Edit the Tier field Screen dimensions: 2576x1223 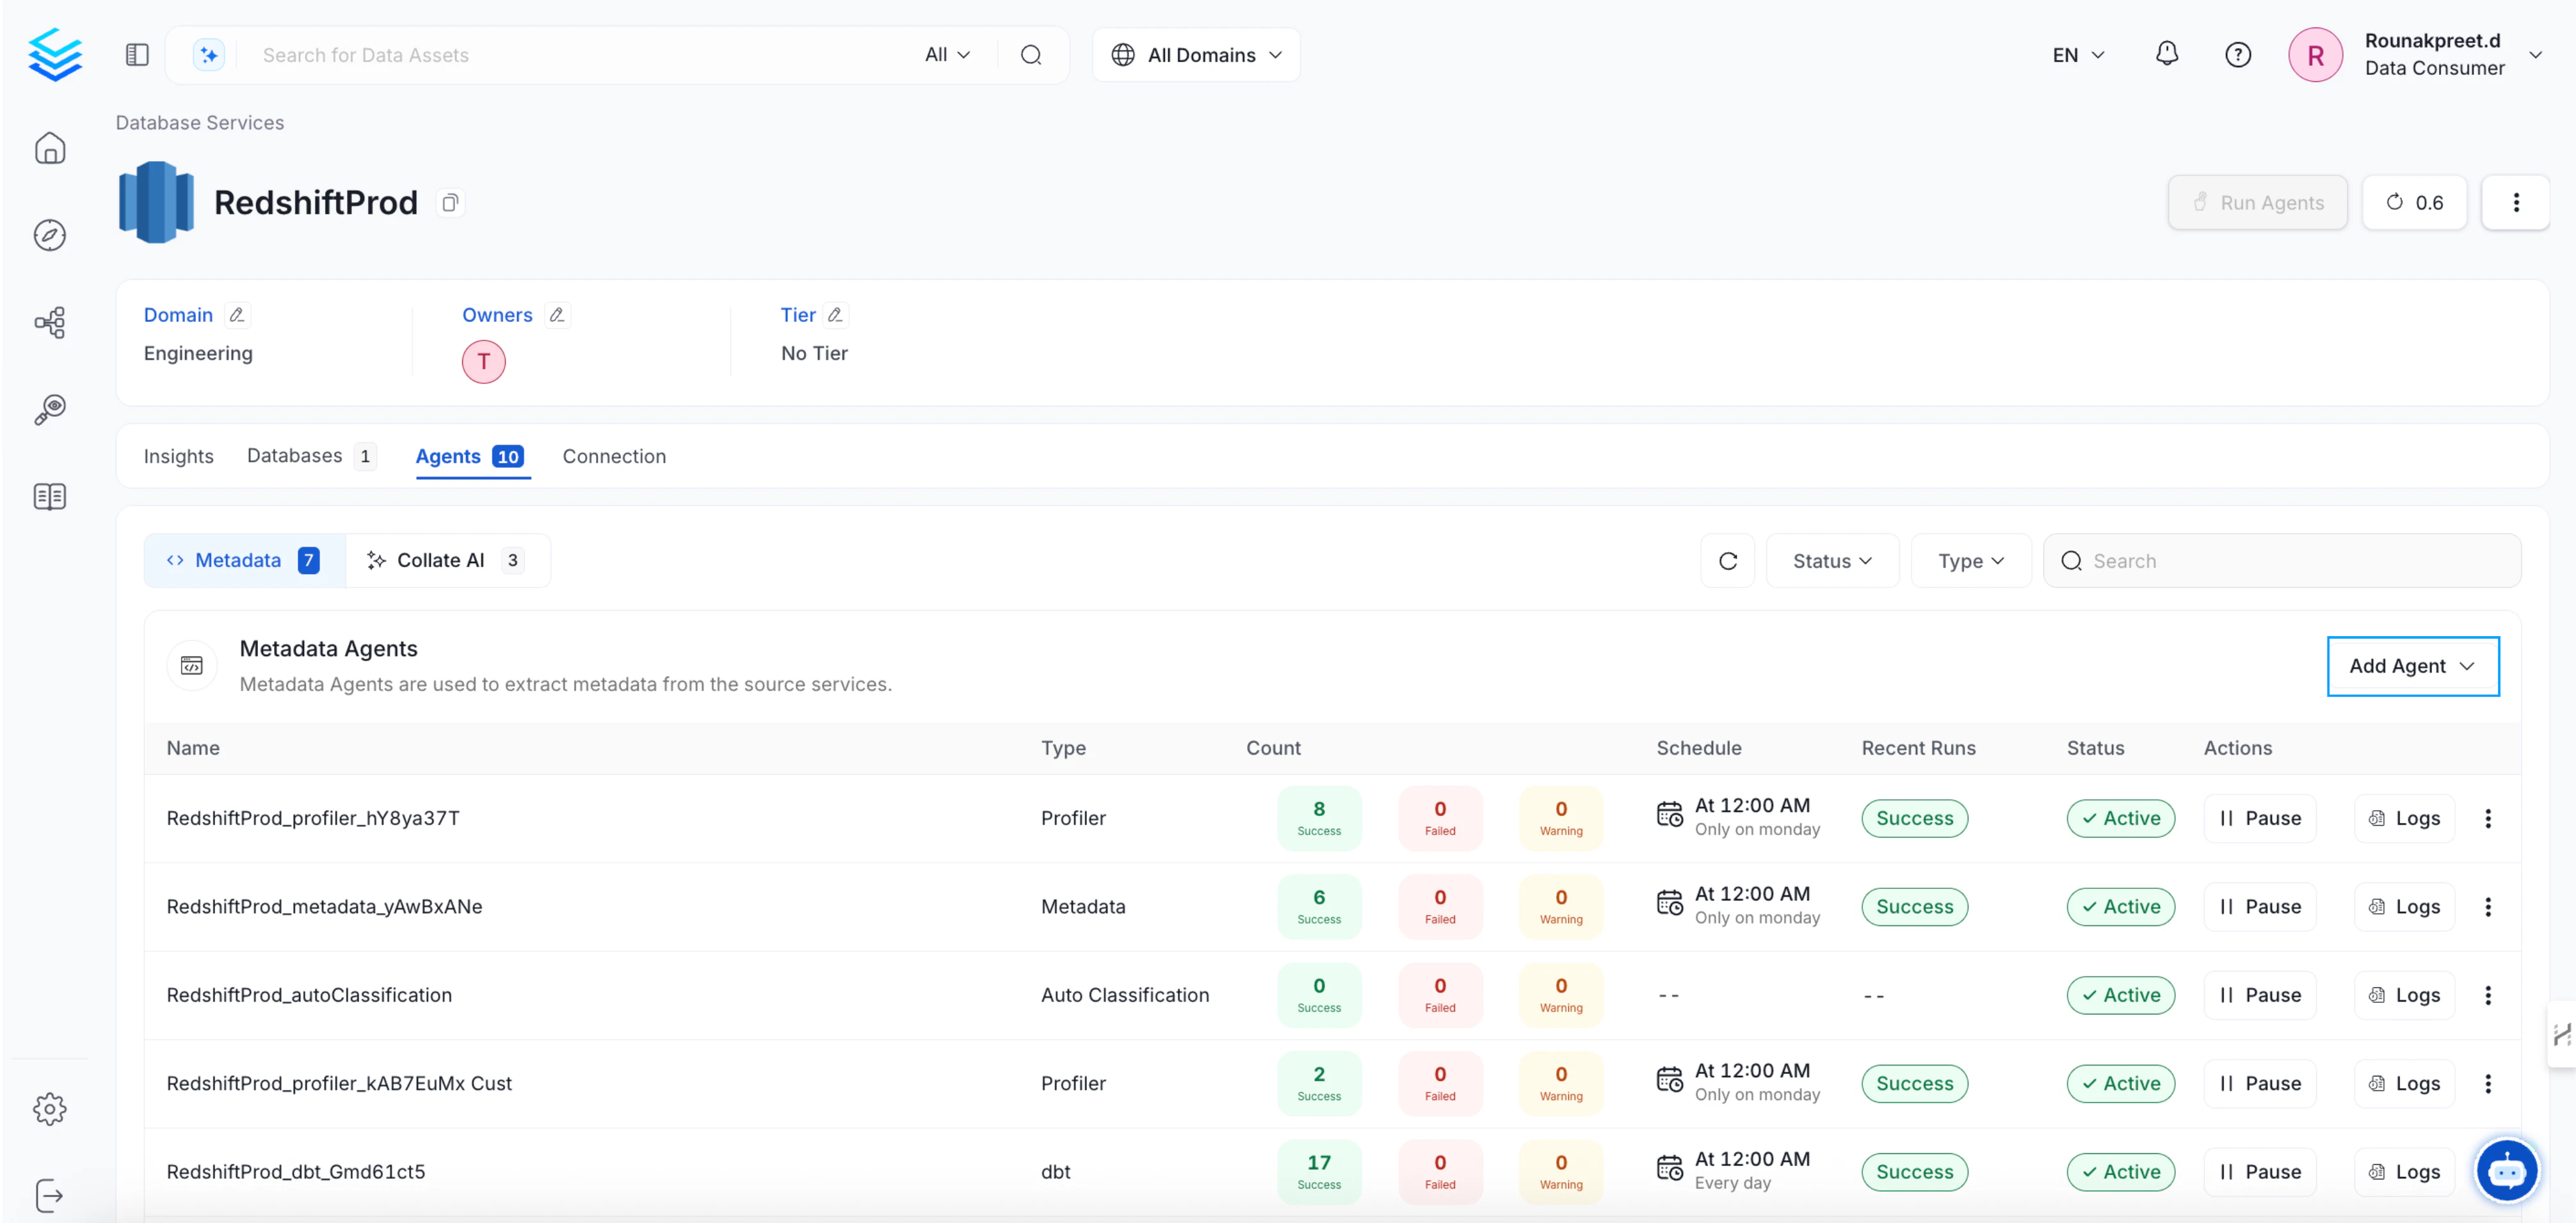(835, 315)
